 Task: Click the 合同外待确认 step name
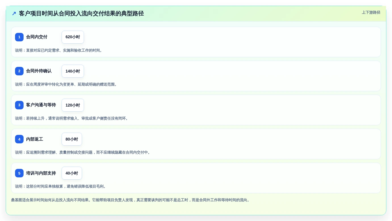point(39,71)
